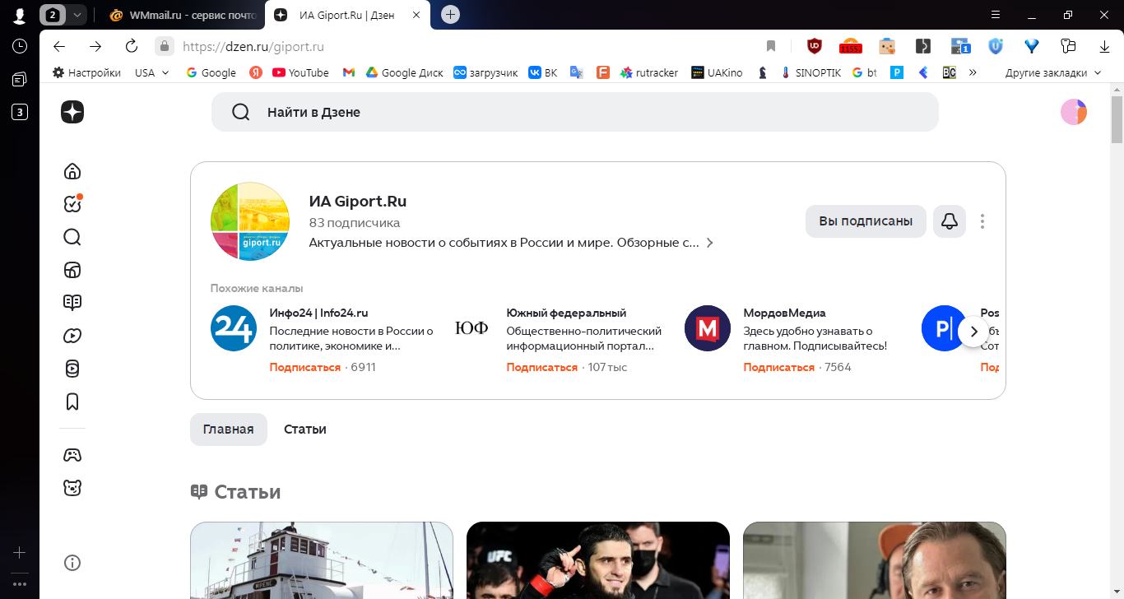Reload the current page
Screen dimensions: 1124x599
pos(132,46)
